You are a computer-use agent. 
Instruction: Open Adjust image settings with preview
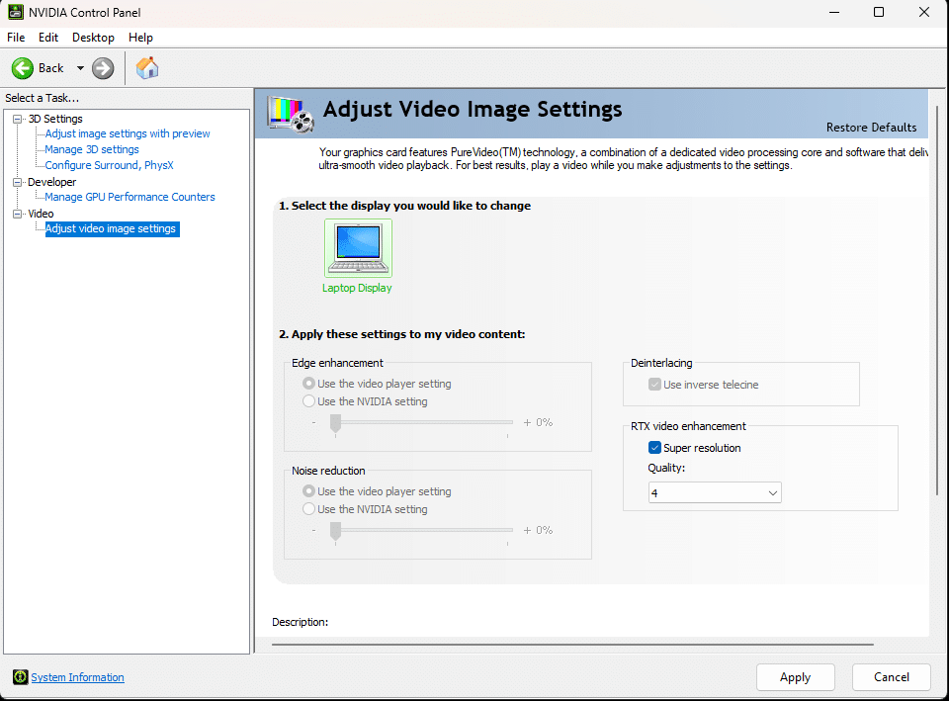pyautogui.click(x=128, y=133)
